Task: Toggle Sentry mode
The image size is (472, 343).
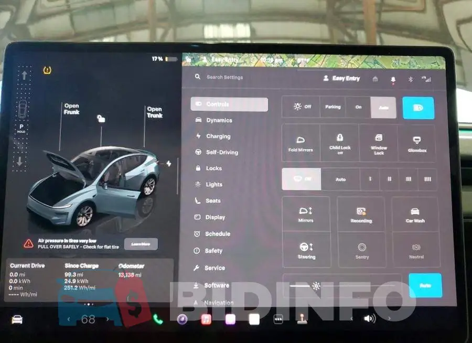Action: [362, 251]
